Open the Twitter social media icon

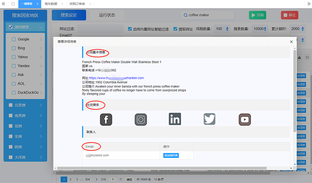(x=209, y=119)
